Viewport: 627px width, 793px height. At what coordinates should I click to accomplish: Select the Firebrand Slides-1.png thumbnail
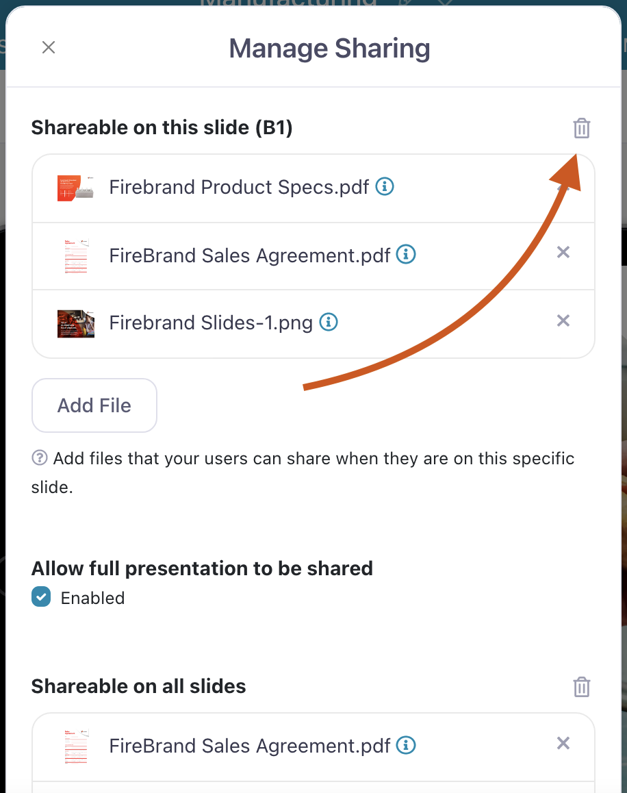coord(75,323)
